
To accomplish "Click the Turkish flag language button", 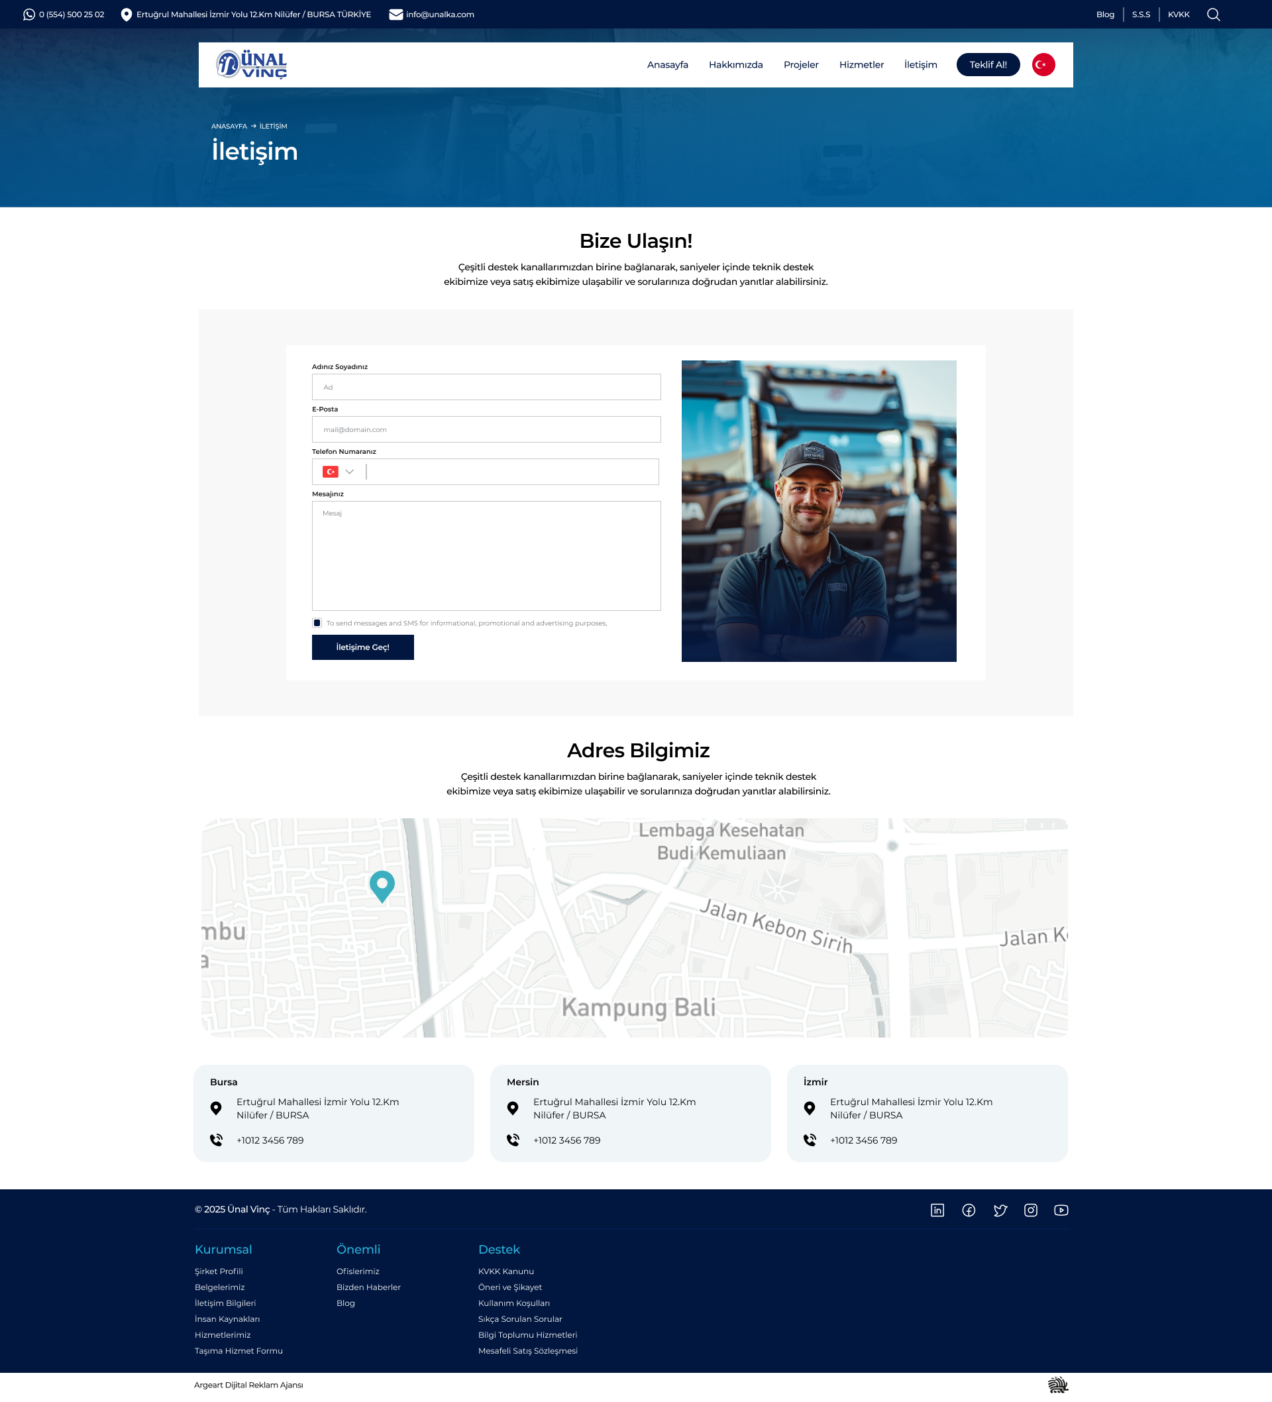I will [x=1043, y=65].
